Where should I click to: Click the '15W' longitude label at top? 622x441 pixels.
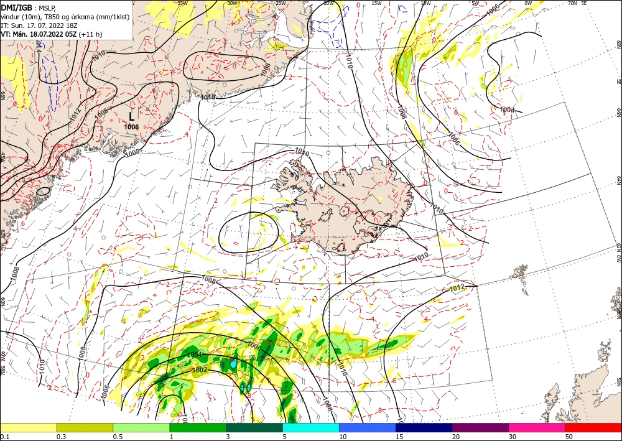point(377,3)
